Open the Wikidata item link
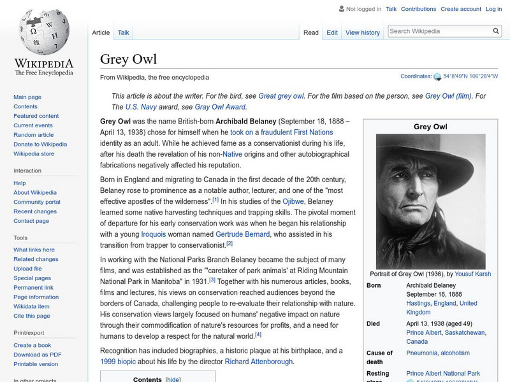Screen dimensions: 510x382 [x=31, y=306]
